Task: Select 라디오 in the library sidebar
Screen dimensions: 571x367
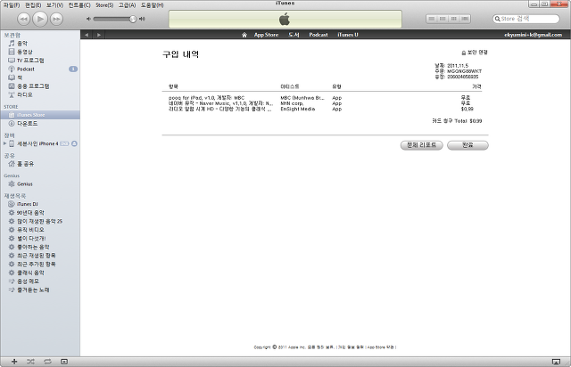Action: tap(40, 95)
